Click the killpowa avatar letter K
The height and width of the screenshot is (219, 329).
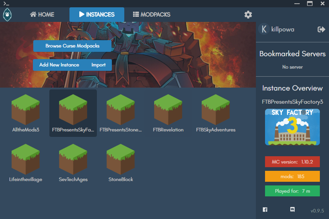[264, 29]
